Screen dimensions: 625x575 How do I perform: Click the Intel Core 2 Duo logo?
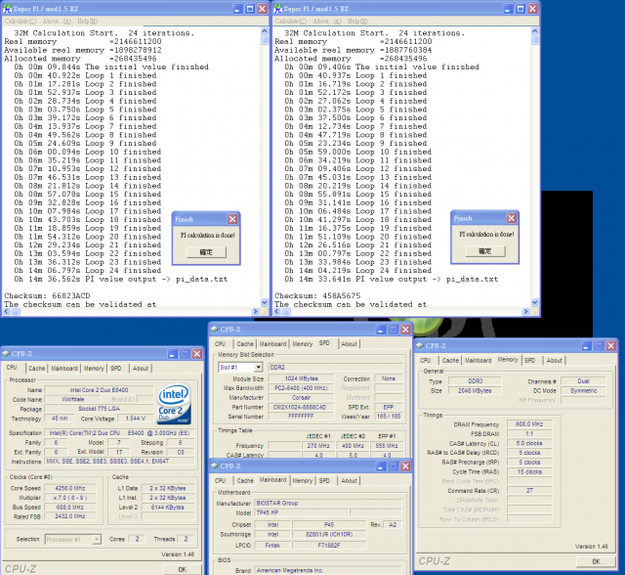point(174,404)
